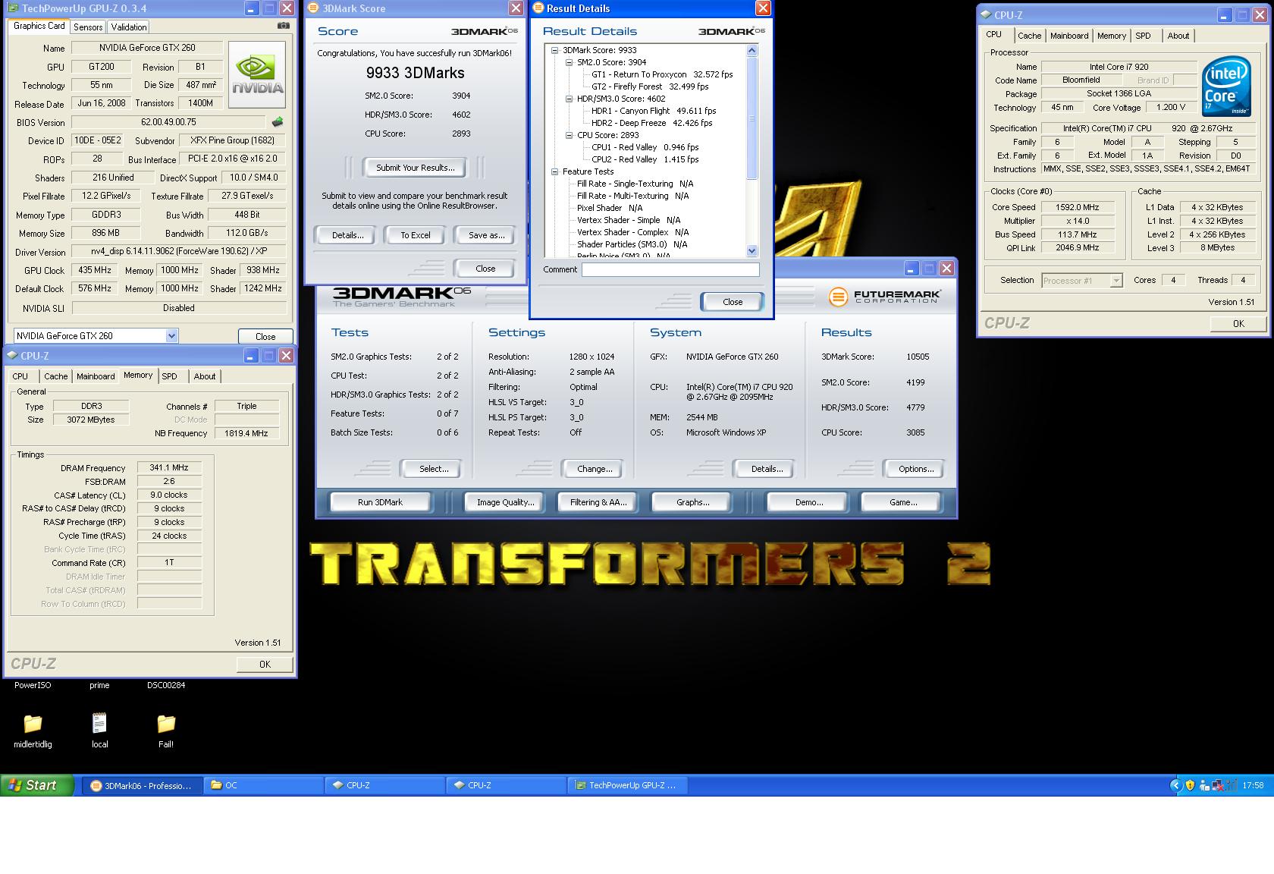The width and height of the screenshot is (1274, 874).
Task: Show hidden tray icons arrow
Action: [x=1176, y=785]
